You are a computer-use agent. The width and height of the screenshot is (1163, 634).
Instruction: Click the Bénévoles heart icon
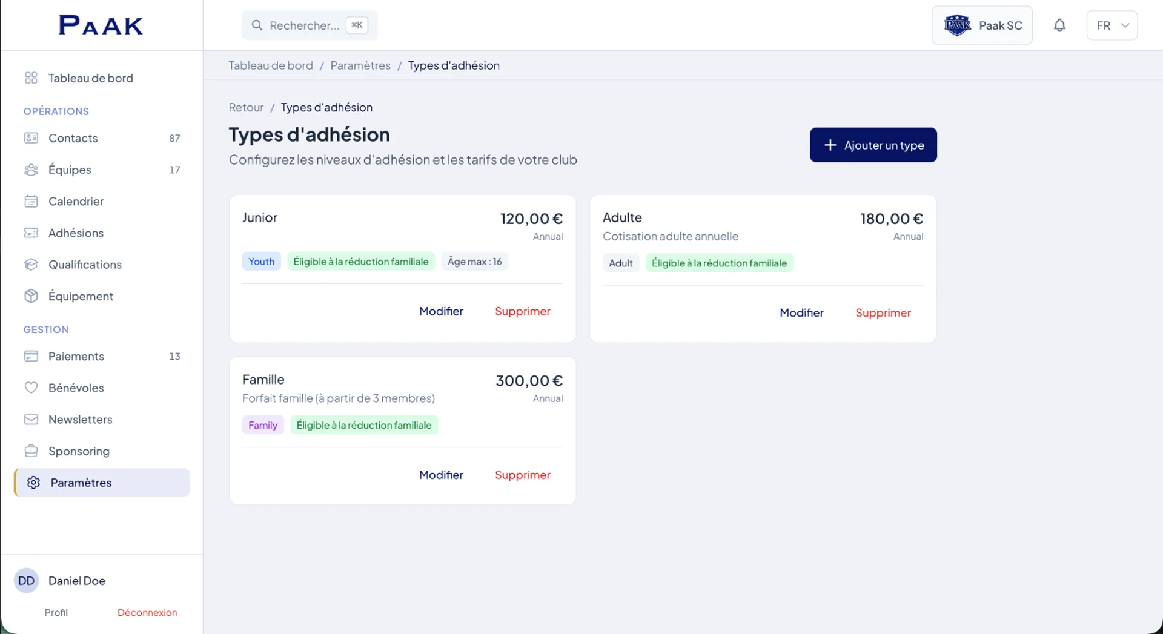pyautogui.click(x=31, y=388)
